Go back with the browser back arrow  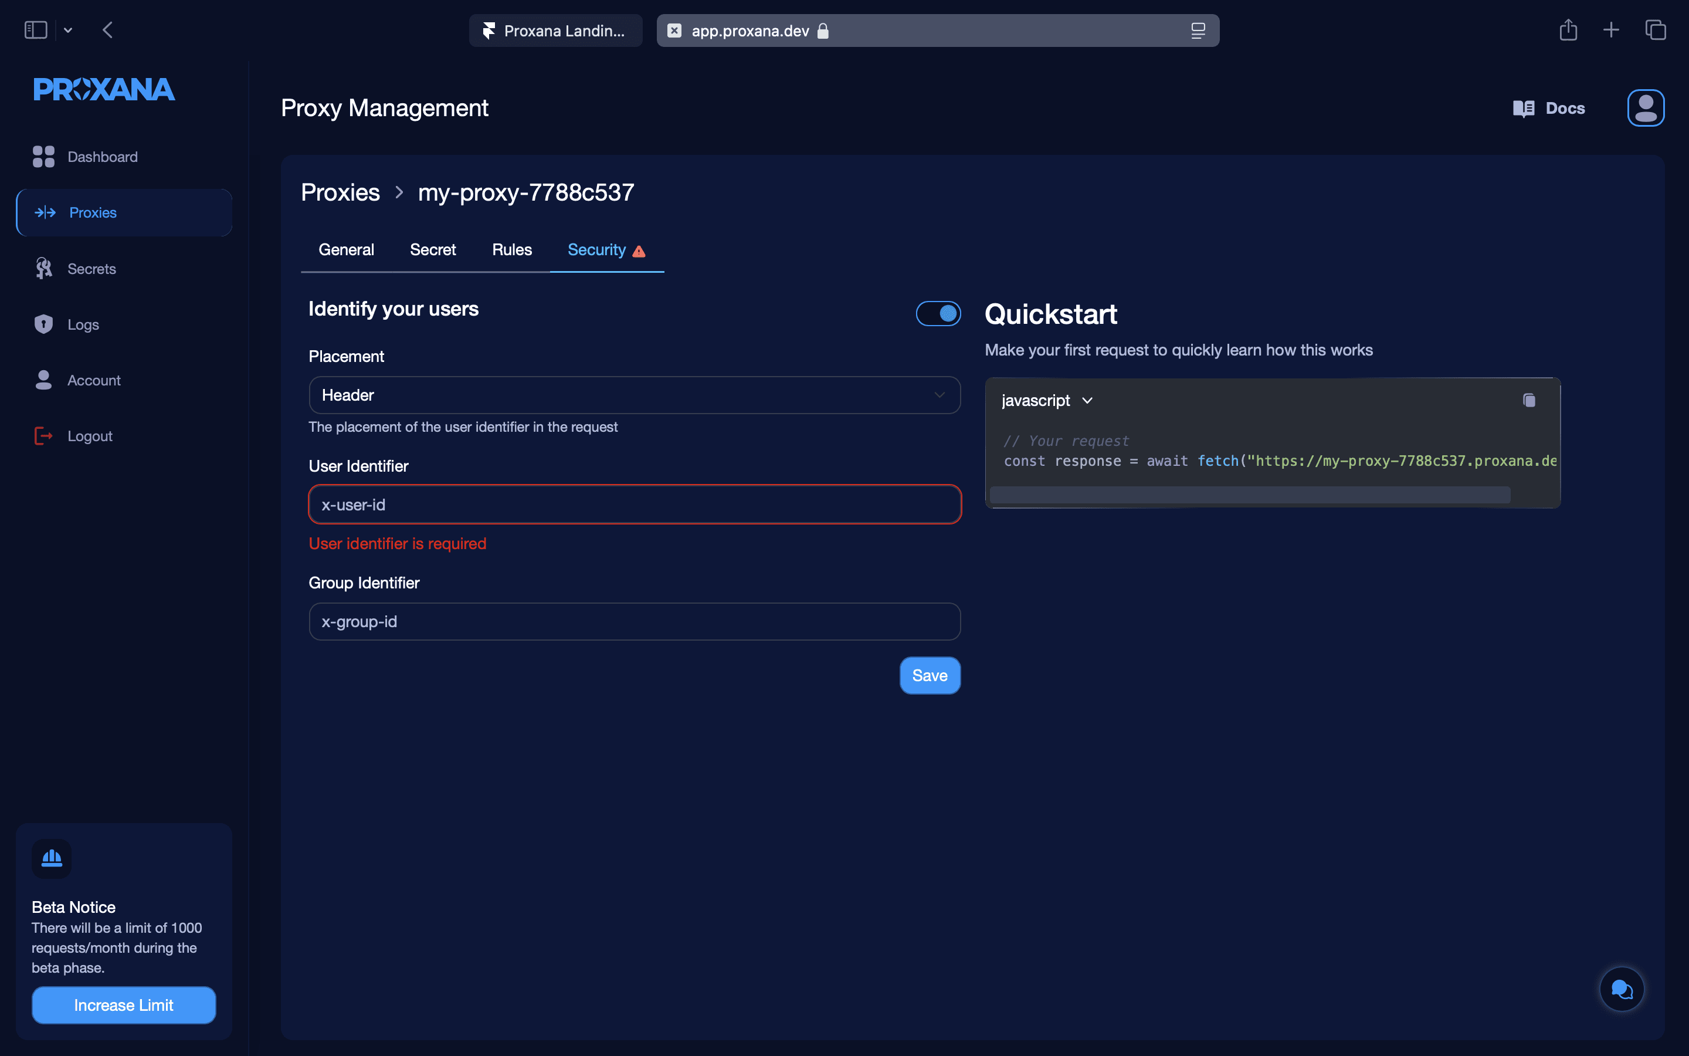pyautogui.click(x=107, y=30)
